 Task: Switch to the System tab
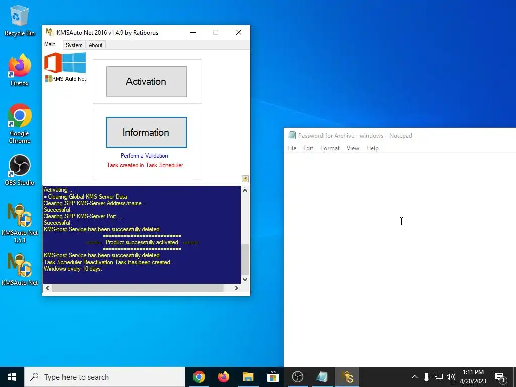click(74, 45)
